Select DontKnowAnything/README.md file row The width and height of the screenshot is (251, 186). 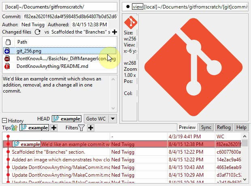60,66
